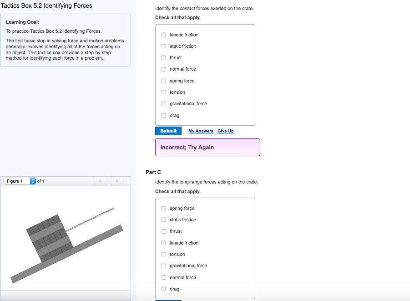The image size is (410, 301).
Task: Click the next figure arrow
Action: pyautogui.click(x=116, y=181)
